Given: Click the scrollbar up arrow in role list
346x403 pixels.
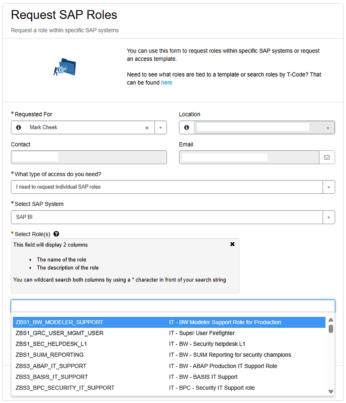Looking at the screenshot, I should [x=331, y=319].
